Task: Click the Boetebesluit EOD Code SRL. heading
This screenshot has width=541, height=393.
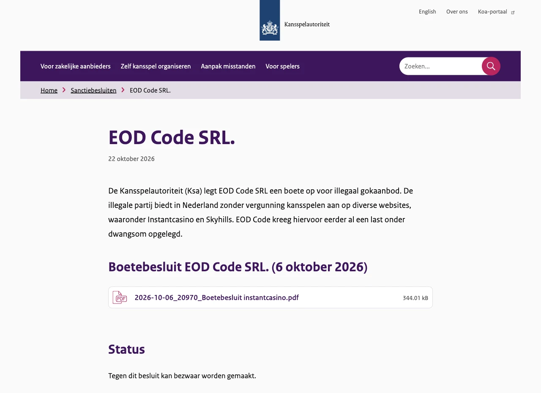Action: click(x=238, y=267)
